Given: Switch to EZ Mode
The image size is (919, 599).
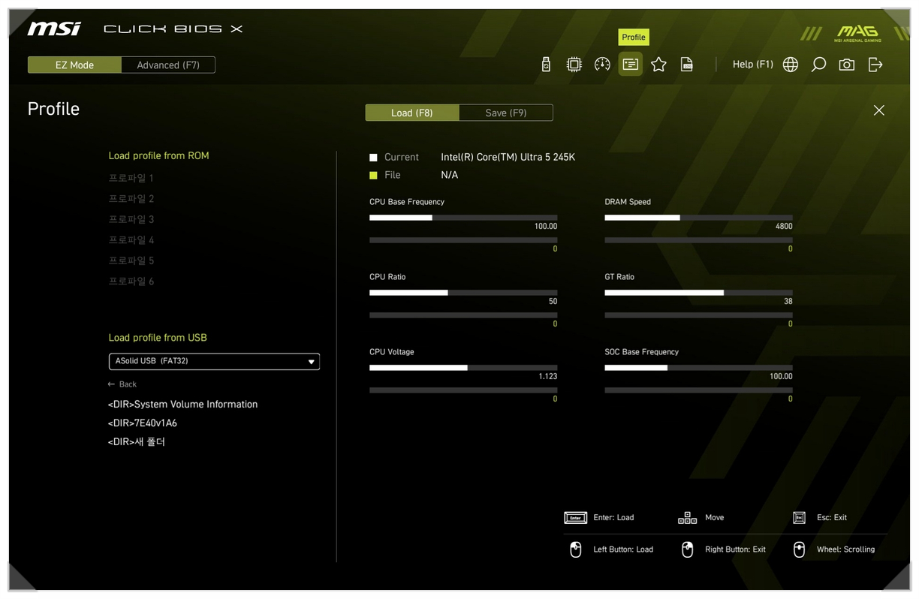Looking at the screenshot, I should [x=74, y=65].
